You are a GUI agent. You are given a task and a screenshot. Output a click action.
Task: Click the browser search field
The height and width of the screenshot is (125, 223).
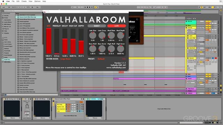click(x=23, y=11)
